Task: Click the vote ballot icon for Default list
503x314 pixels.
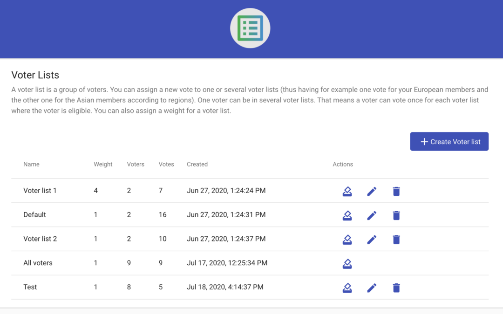Action: pos(347,215)
